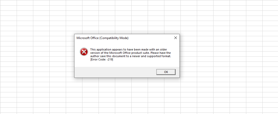Close the Compatibility Mode dialog with X
The image size is (278, 114).
[x=175, y=38]
